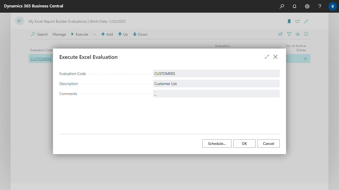Open the CUSTOMERS evaluation link
Viewport: 339px width, 190px height.
(41, 59)
